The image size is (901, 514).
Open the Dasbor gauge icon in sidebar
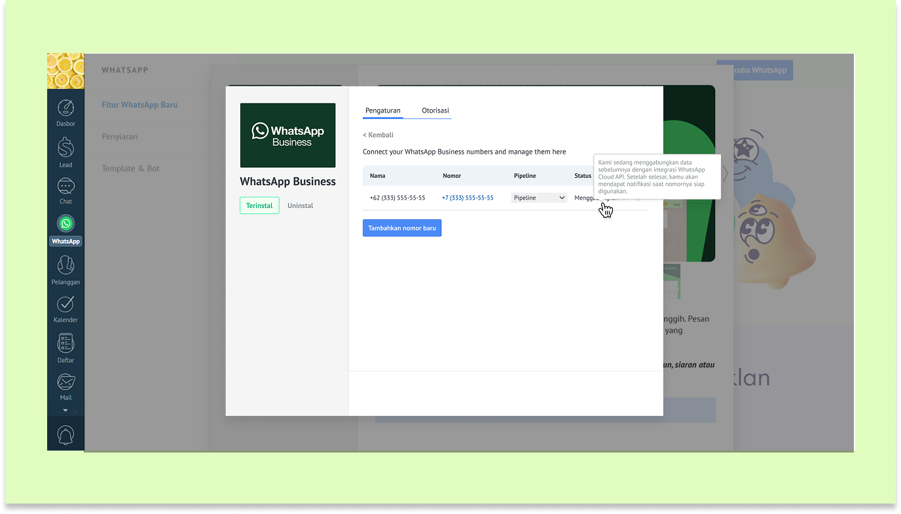pyautogui.click(x=65, y=108)
